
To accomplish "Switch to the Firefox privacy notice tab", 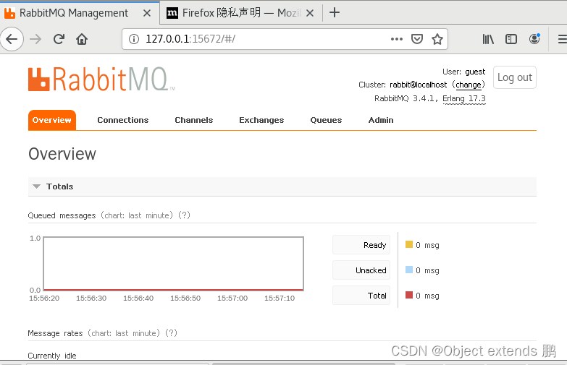I will point(240,13).
